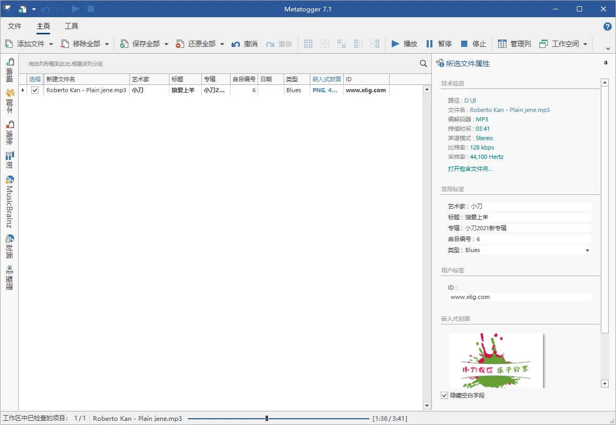616x425 pixels.
Task: Click the 撤消 (undo) toolbar icon
Action: (x=244, y=44)
